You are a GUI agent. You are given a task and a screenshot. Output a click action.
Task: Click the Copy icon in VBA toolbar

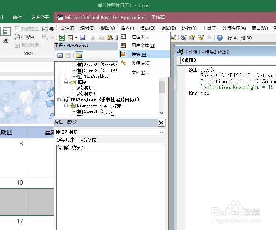[x=101, y=38]
